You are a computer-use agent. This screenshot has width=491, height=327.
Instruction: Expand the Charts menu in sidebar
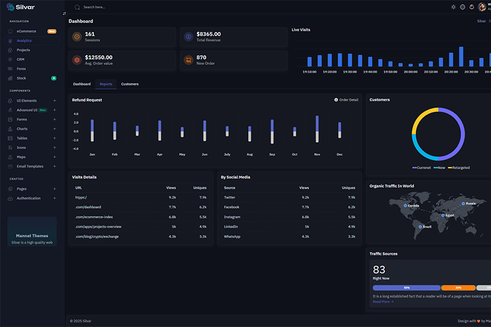click(54, 129)
